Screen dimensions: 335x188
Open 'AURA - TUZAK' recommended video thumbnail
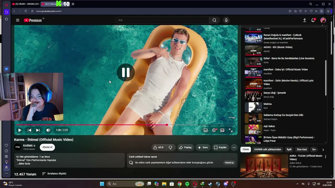pos(264,166)
